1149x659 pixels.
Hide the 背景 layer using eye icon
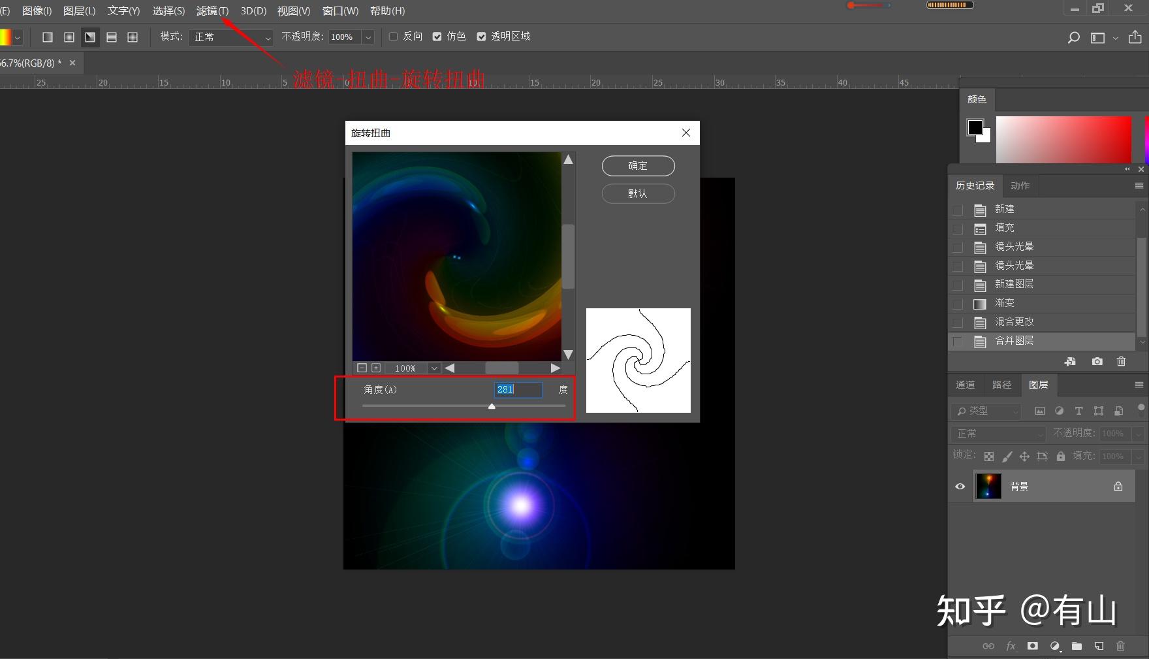tap(960, 487)
